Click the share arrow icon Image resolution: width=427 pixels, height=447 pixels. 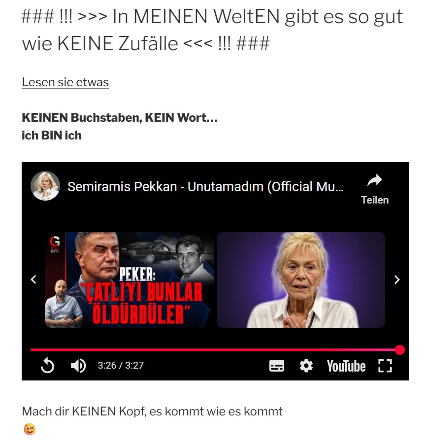point(375,180)
